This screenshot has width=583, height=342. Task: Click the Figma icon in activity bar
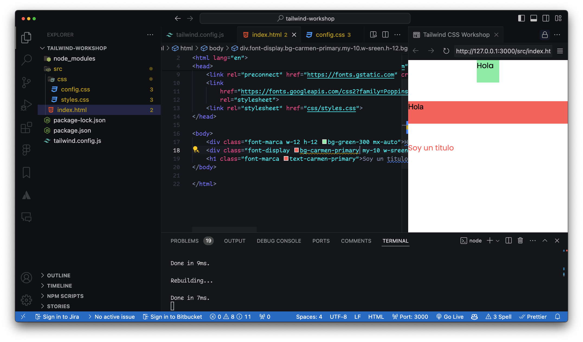(26, 150)
